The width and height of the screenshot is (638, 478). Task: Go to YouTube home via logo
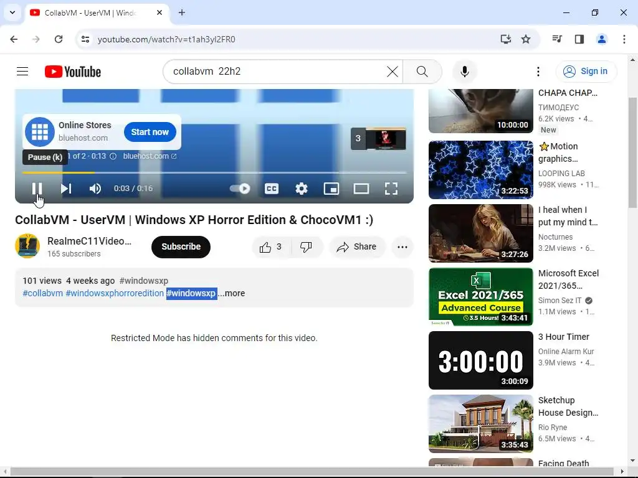click(x=73, y=72)
